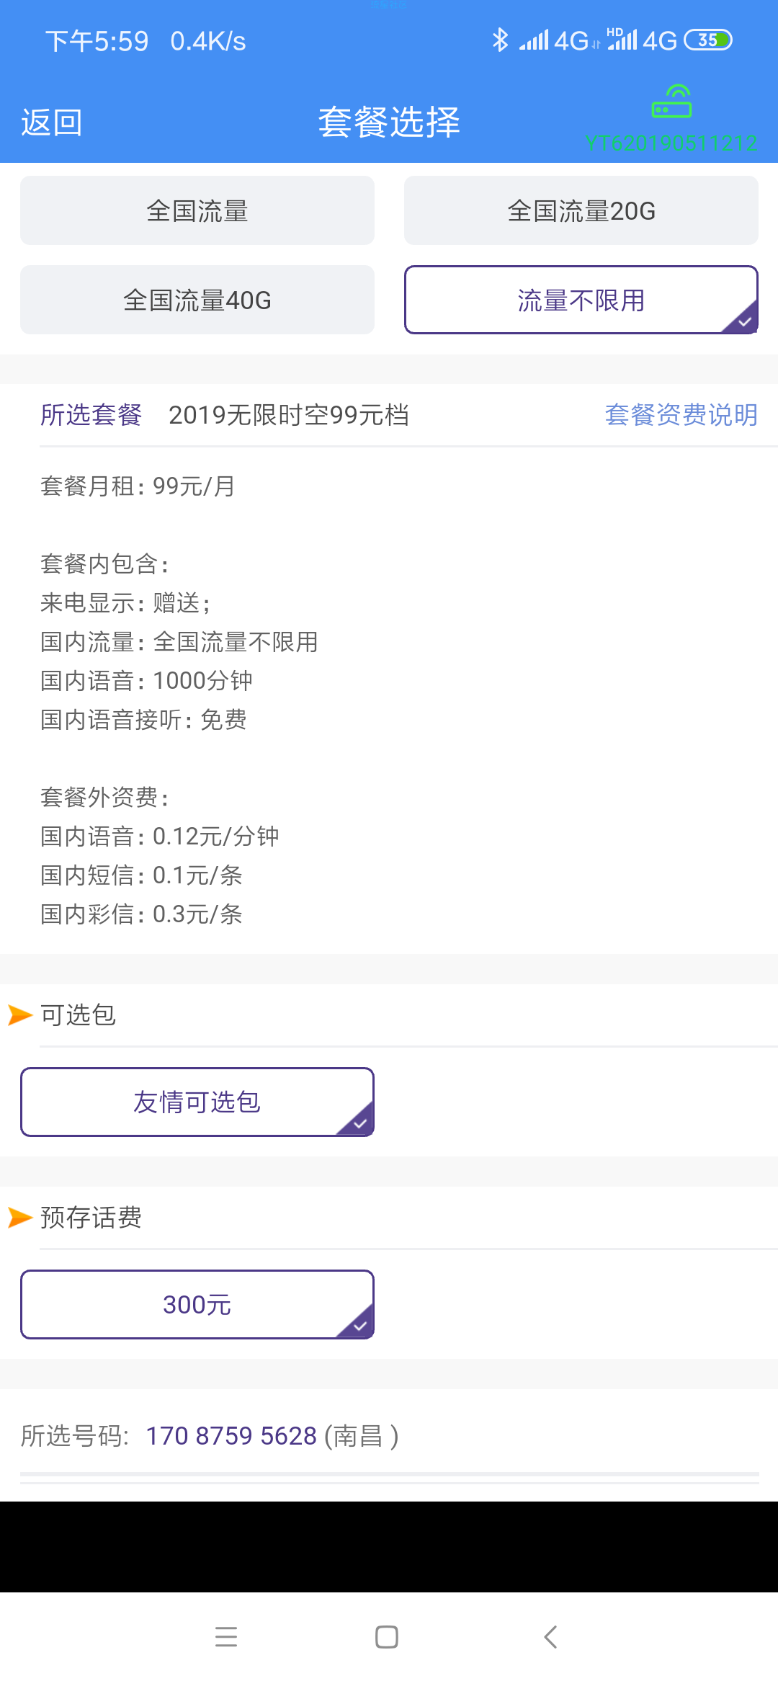Tap the 2019无限时空99元档 selected plan name
Screen dimensions: 778x1686
(289, 415)
